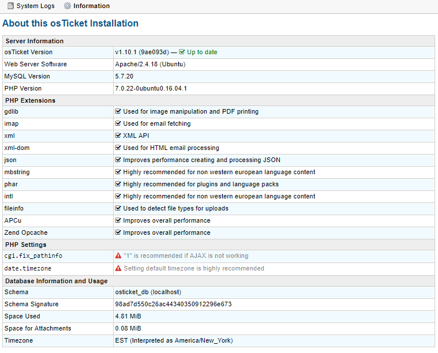This screenshot has height=353, width=438.
Task: Click the intl row label
Action: click(9, 196)
